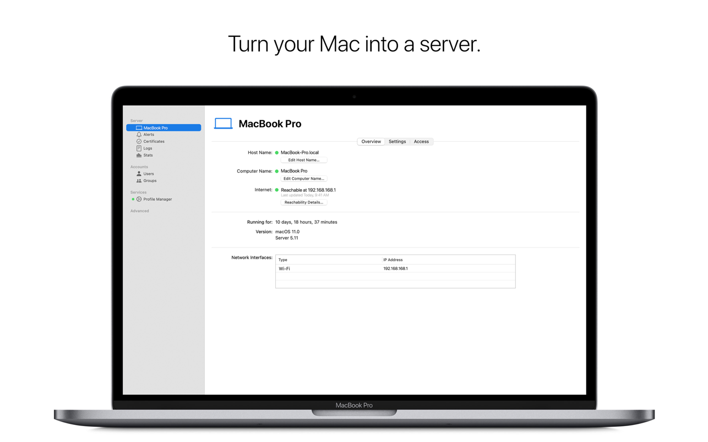Click the macOS 11.0 version text
708x442 pixels.
tap(287, 232)
